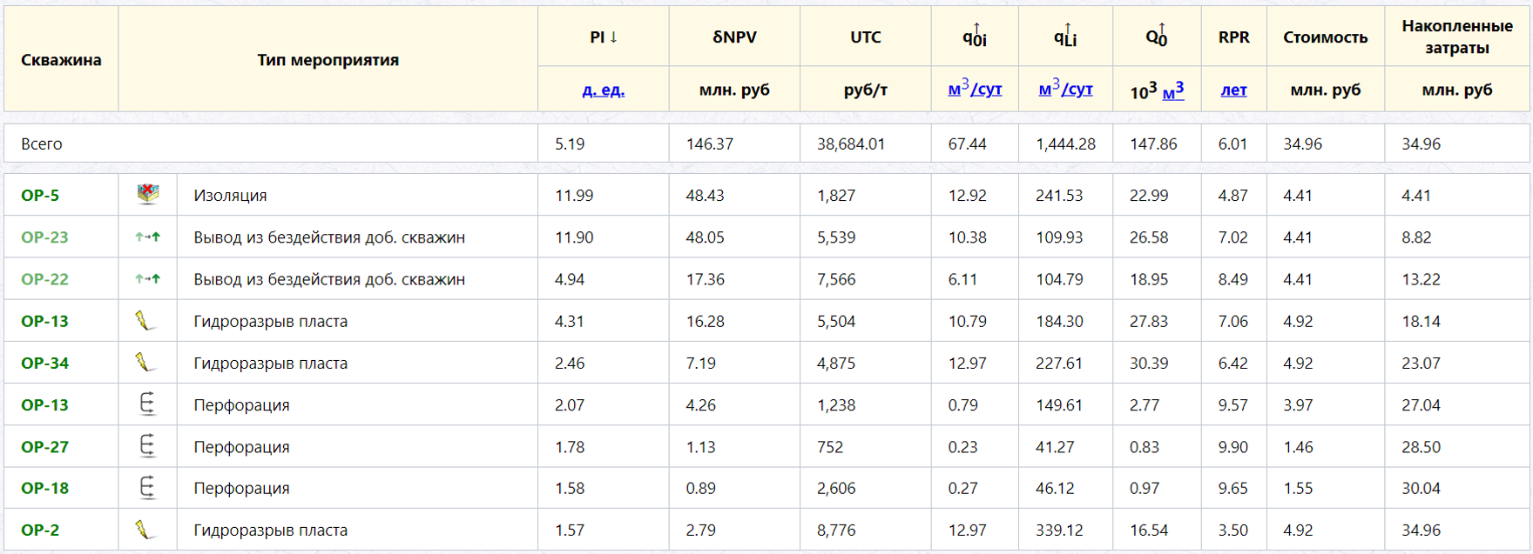Click the hydraulic fracturing icon for OP-13
This screenshot has height=554, width=1533.
pyautogui.click(x=146, y=321)
